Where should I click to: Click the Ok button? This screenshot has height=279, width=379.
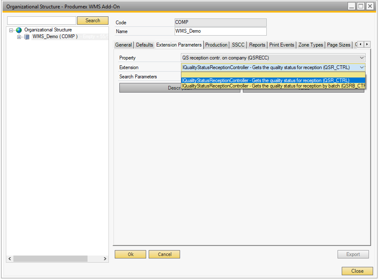point(130,254)
